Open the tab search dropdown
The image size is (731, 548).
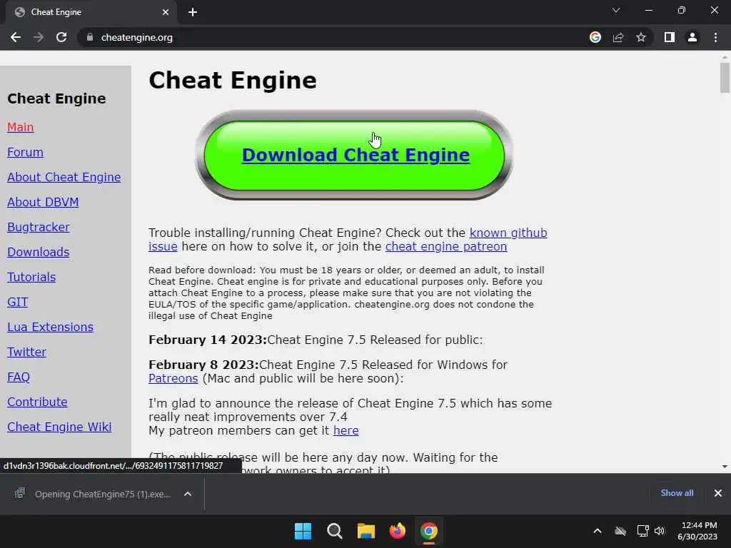tap(616, 10)
